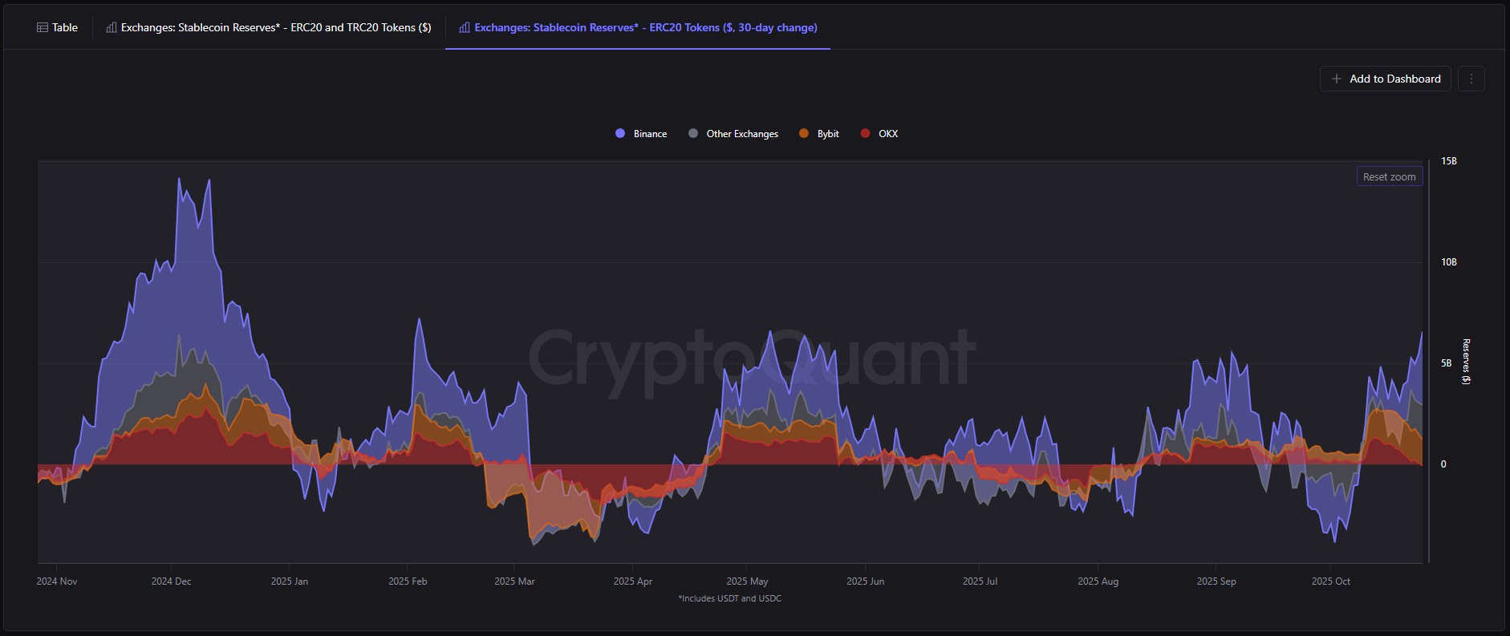Click the table grid icon

point(43,27)
